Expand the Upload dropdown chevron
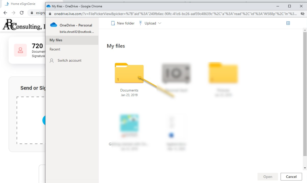This screenshot has height=183, width=307. [x=159, y=23]
